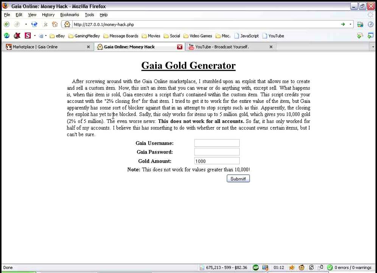377x273 pixels.
Task: Expand the dropdown beside the small blue icon
Action: click(x=46, y=36)
